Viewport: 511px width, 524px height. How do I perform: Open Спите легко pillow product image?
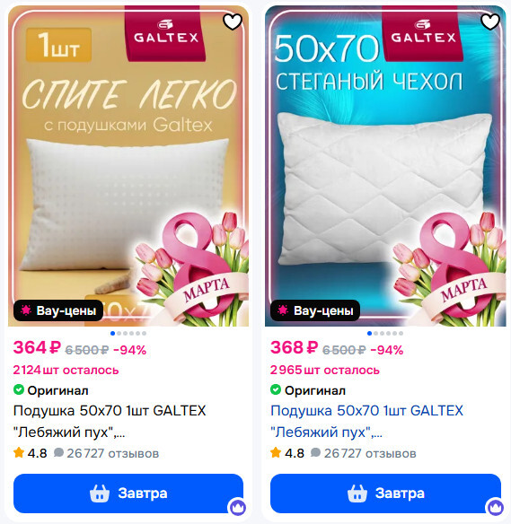pyautogui.click(x=128, y=166)
